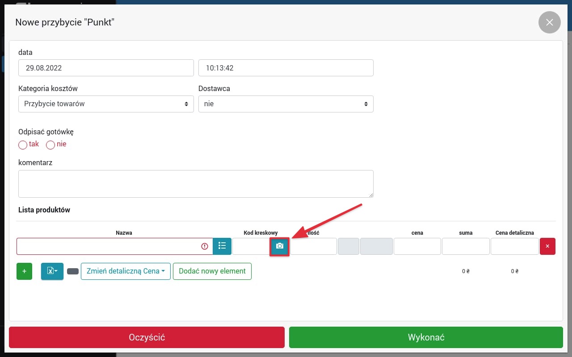This screenshot has width=572, height=357.
Task: Click the small gray button beside Excel
Action: tap(73, 271)
